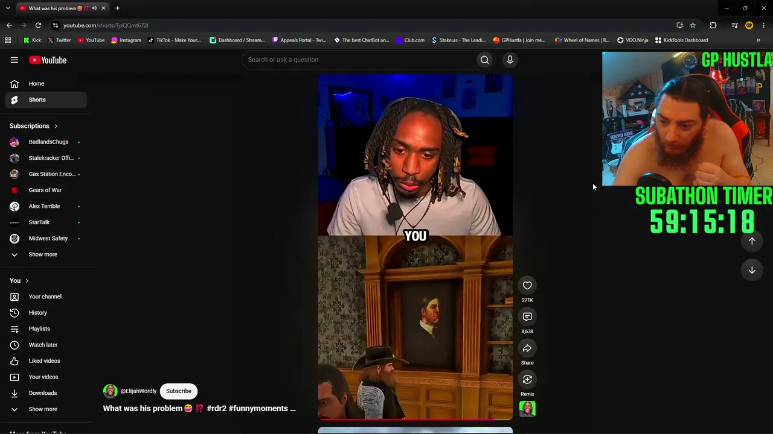Like the short with the heart icon

pos(527,286)
